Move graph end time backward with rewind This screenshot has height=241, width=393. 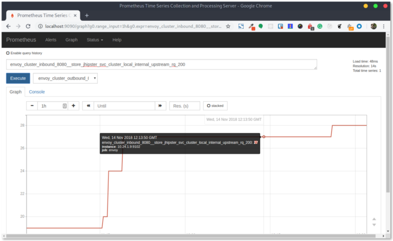pos(88,106)
